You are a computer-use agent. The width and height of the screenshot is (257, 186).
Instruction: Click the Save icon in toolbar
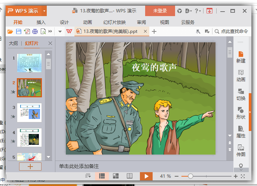19,31
